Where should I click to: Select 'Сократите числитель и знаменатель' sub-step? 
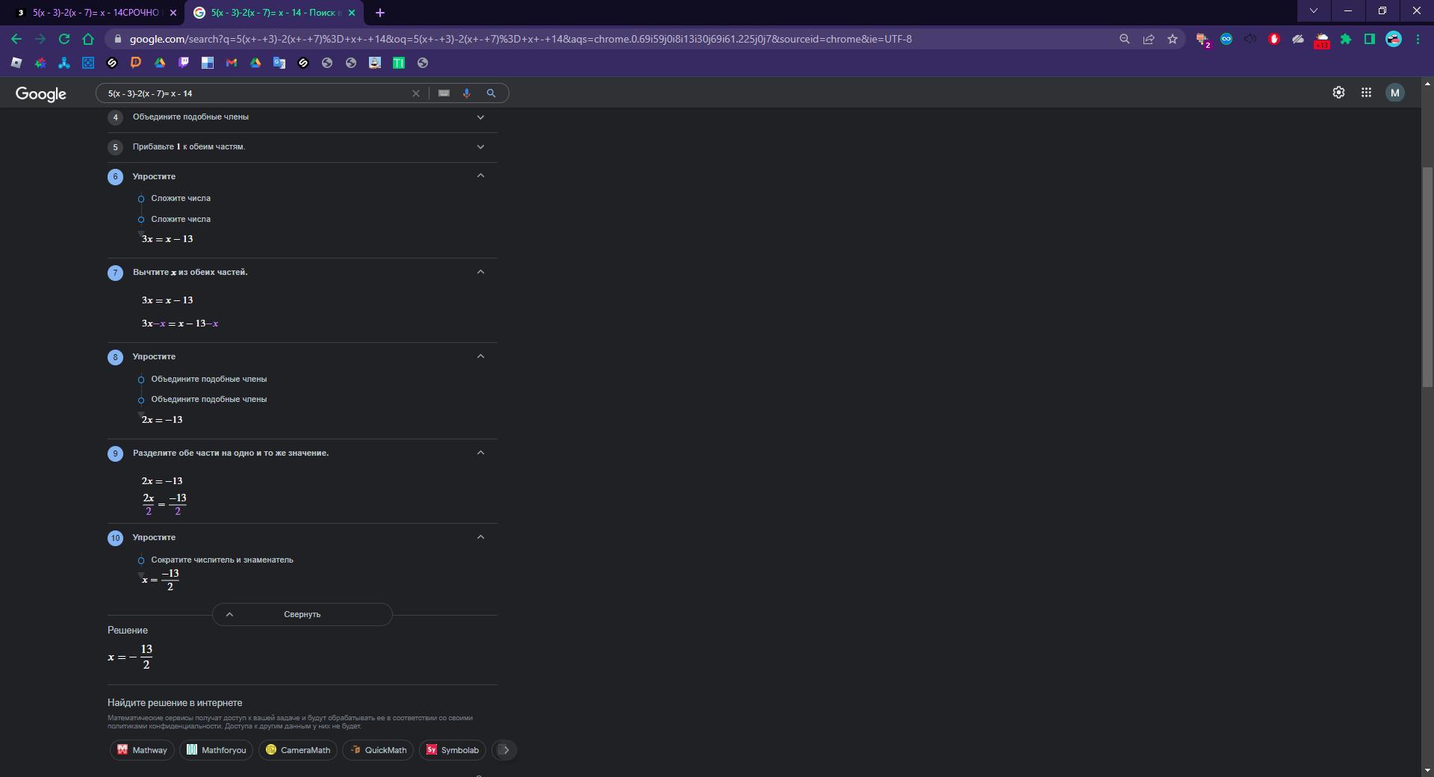click(222, 560)
